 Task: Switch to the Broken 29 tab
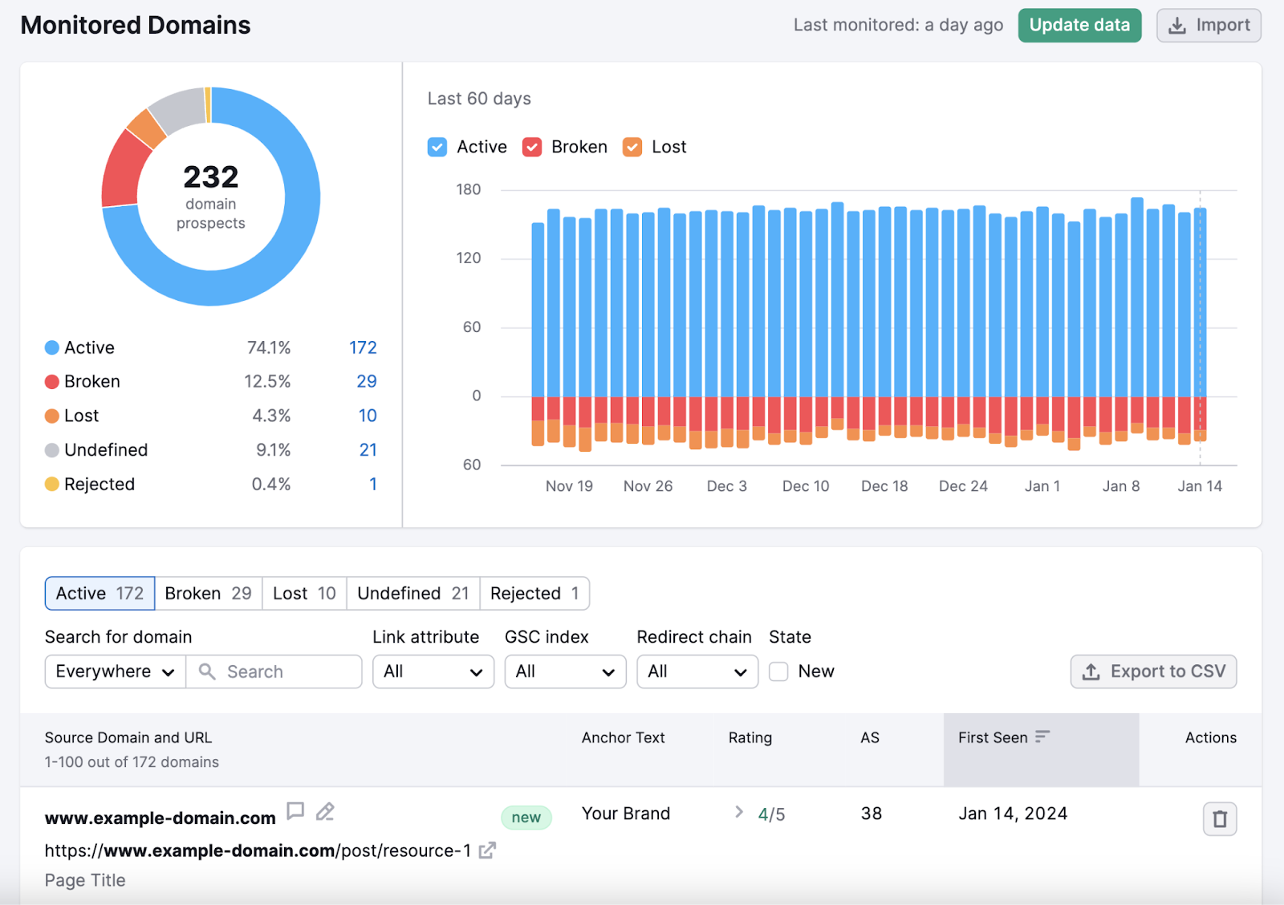click(x=208, y=593)
